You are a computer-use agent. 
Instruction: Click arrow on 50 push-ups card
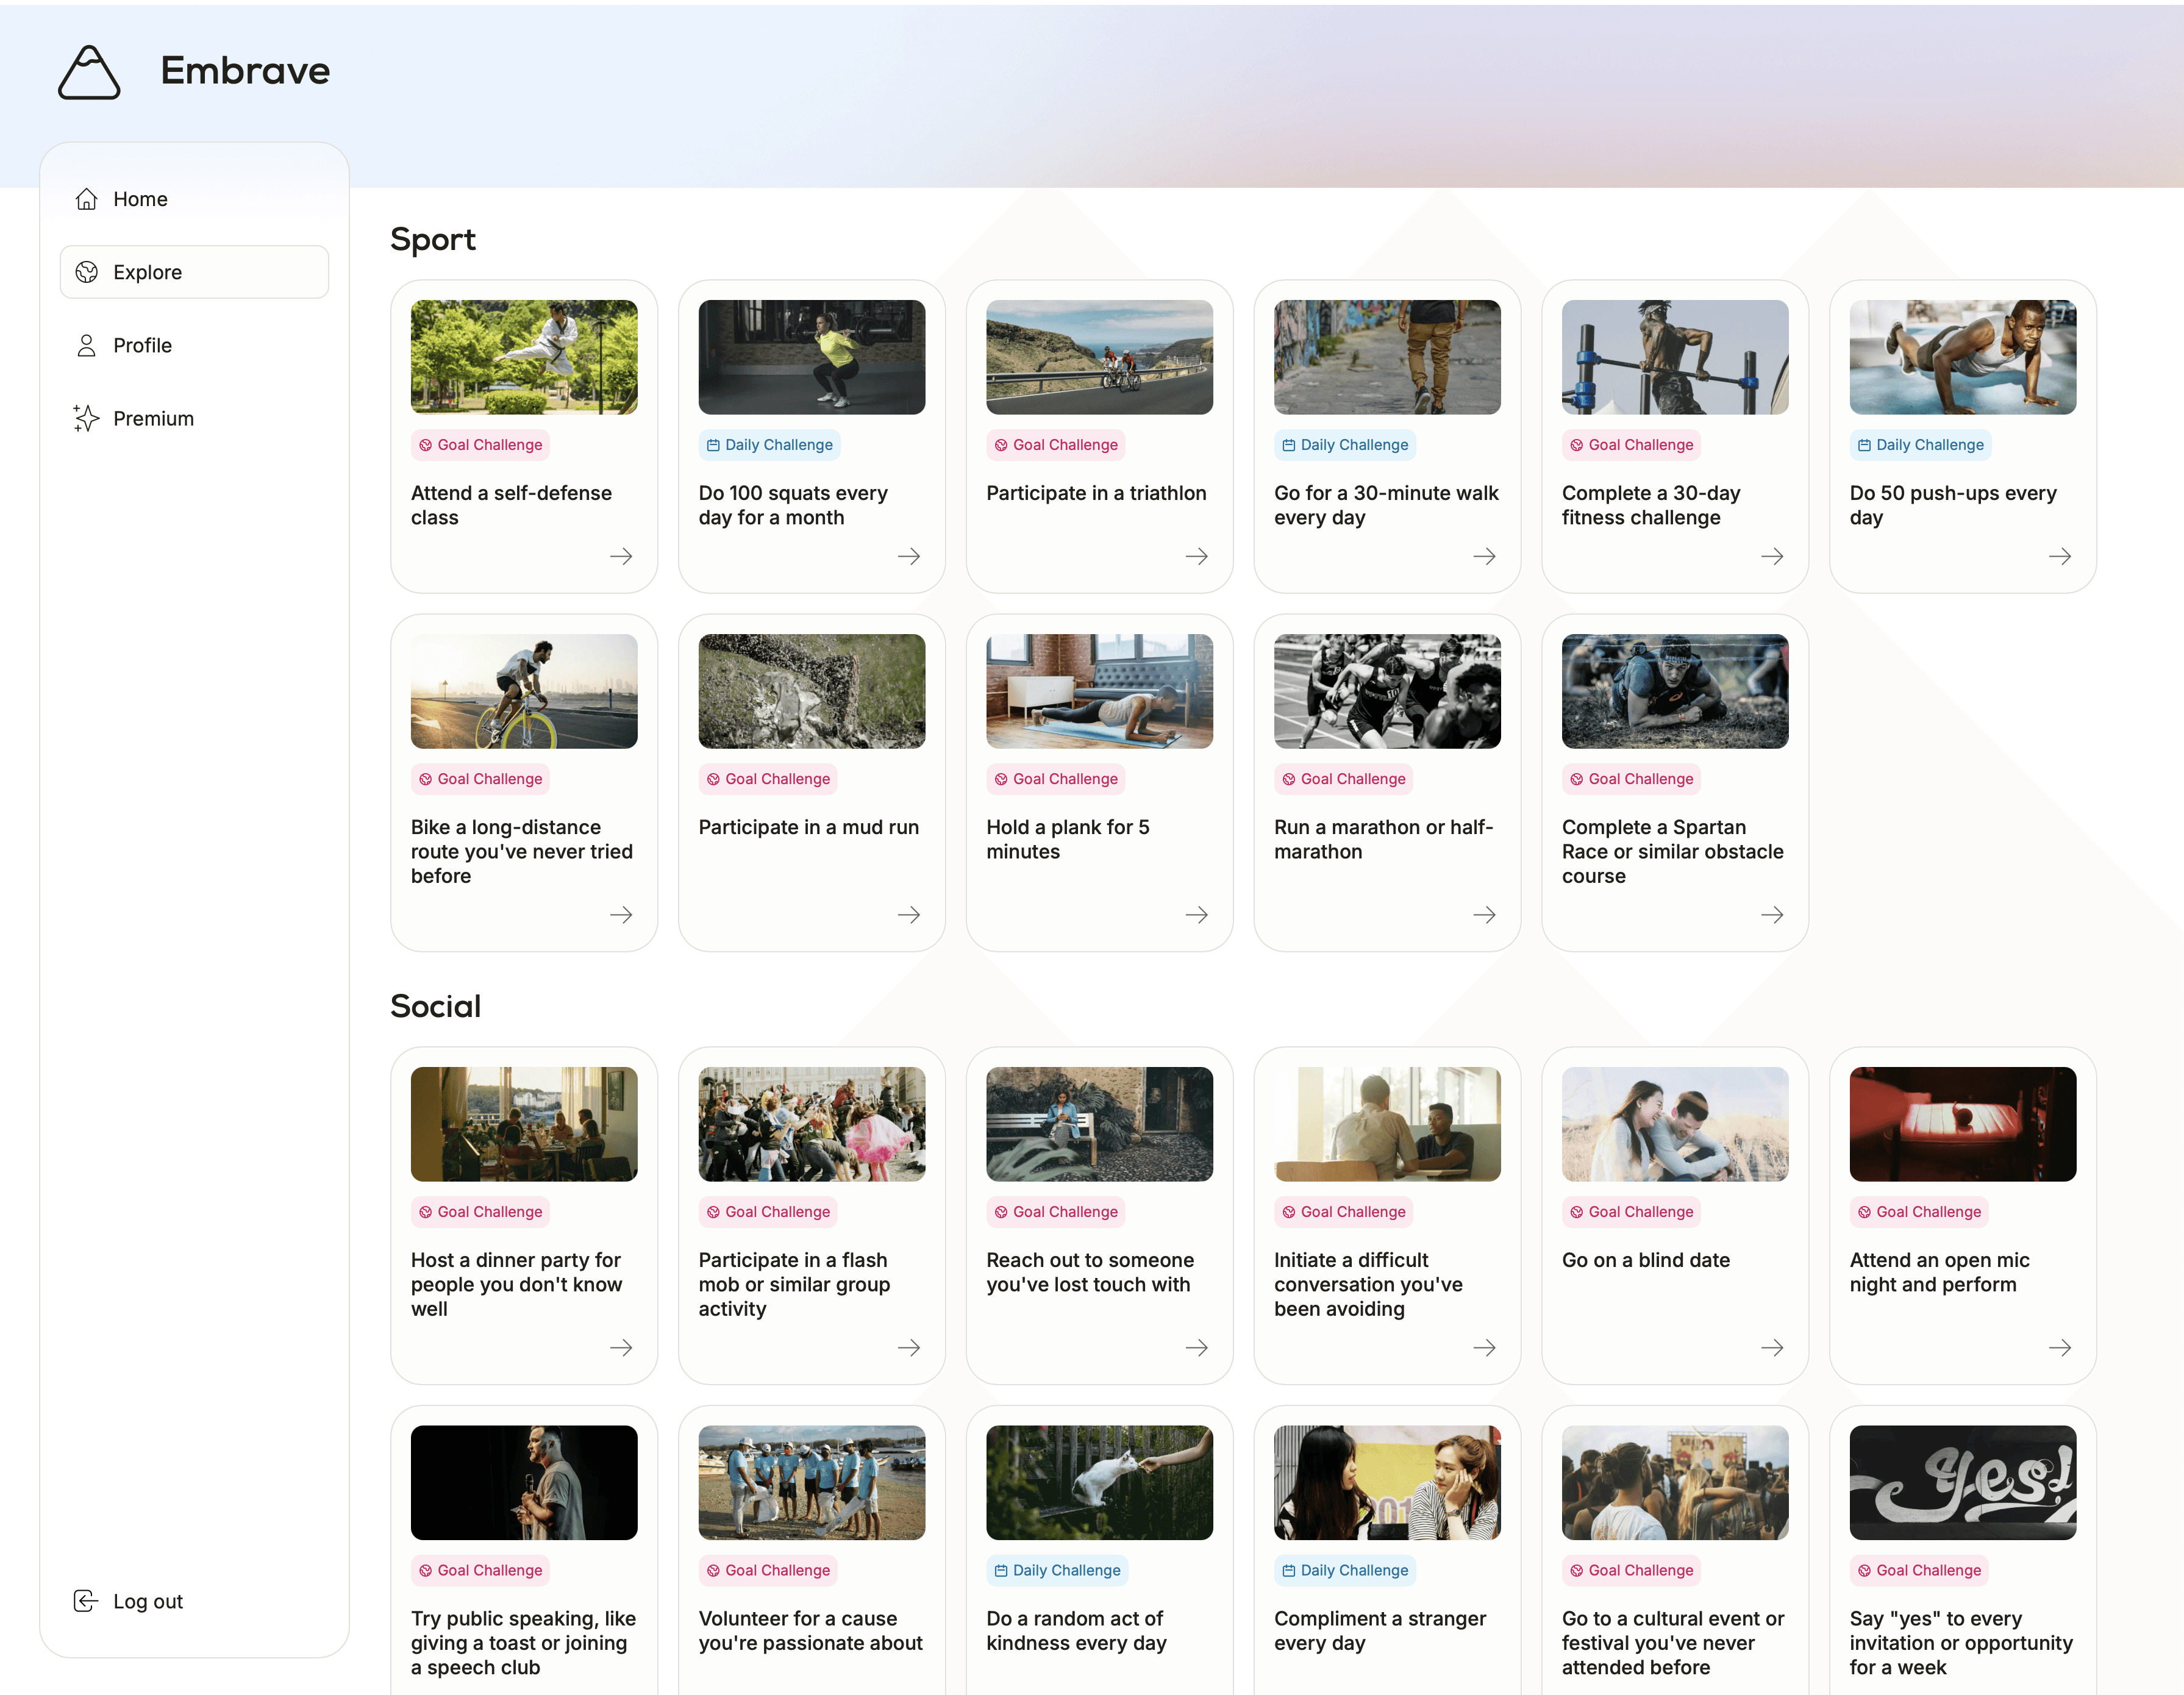(x=2060, y=556)
